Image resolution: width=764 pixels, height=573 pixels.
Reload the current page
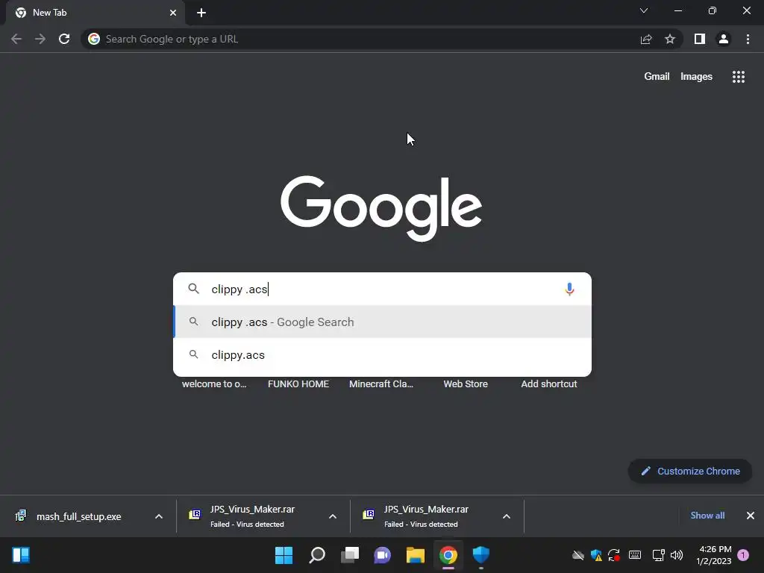[64, 39]
